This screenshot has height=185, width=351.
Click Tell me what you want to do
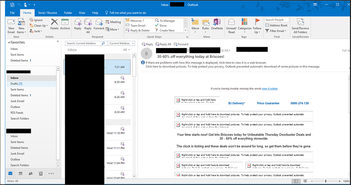click(125, 13)
